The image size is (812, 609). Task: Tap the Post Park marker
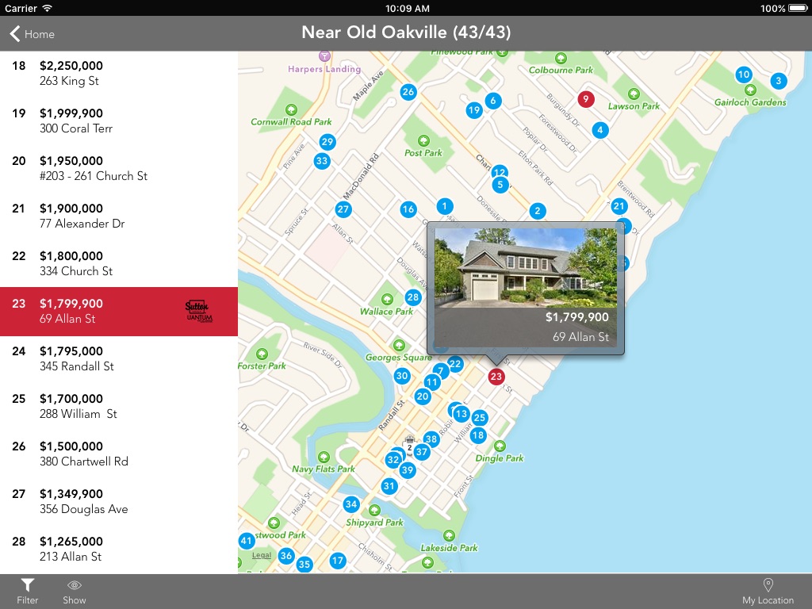click(x=423, y=141)
